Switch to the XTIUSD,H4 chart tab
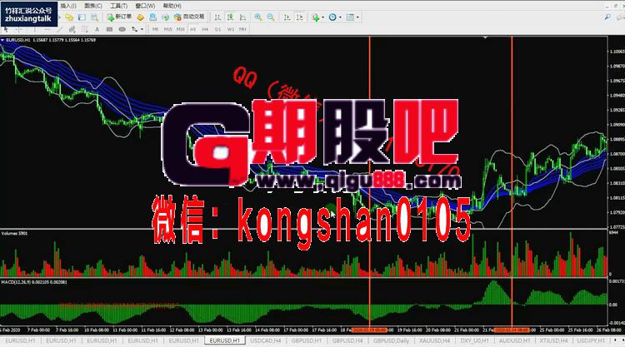Screen dimensions: 625x347 point(553,341)
